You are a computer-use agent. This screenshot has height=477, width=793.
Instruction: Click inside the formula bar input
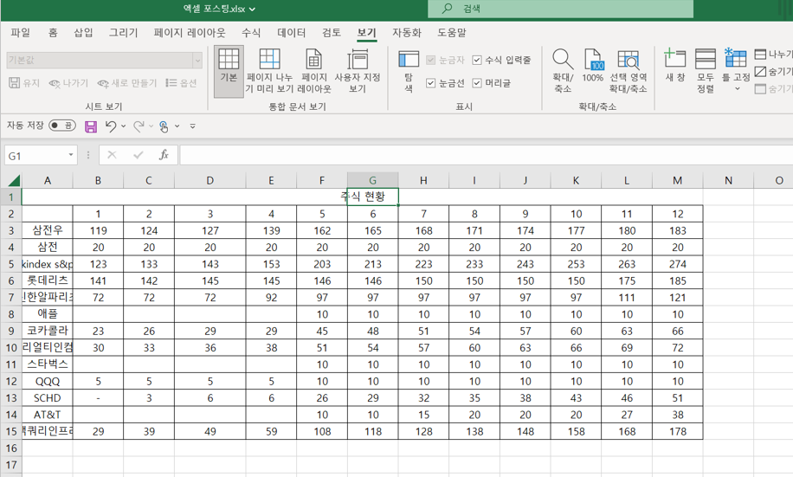[x=486, y=155]
